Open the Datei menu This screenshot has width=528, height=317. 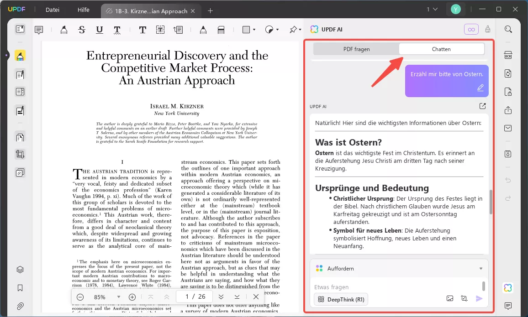(x=53, y=10)
